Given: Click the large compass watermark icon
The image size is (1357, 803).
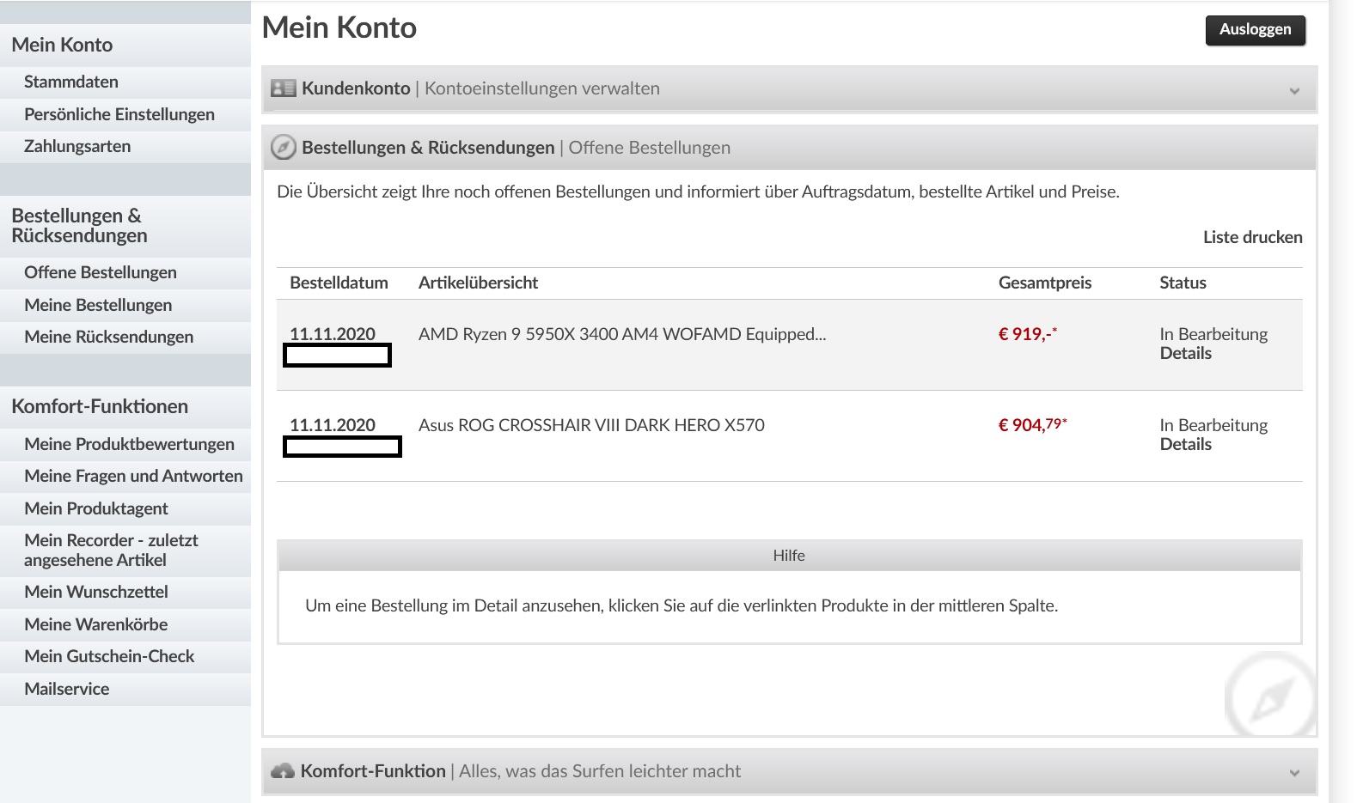Looking at the screenshot, I should point(1271,697).
